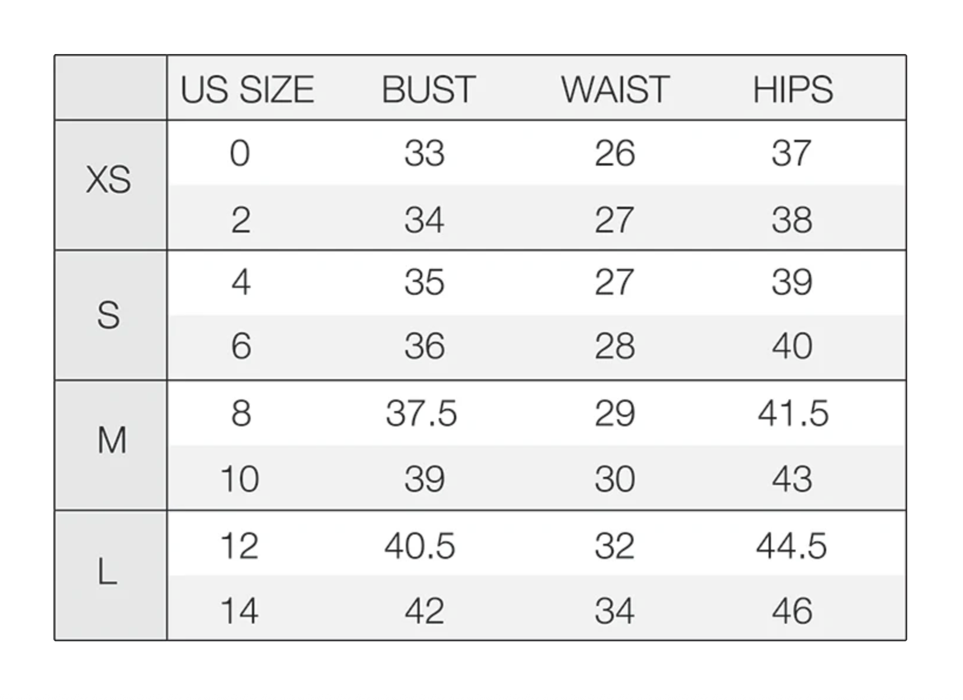Click US size 8 cell

[x=241, y=413]
